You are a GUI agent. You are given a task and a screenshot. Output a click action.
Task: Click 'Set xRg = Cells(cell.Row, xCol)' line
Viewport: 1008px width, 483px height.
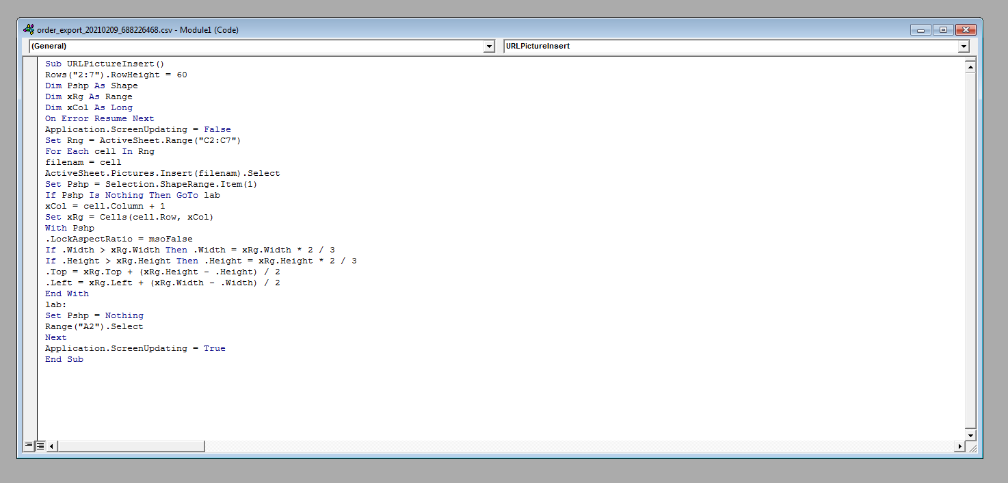(x=130, y=217)
